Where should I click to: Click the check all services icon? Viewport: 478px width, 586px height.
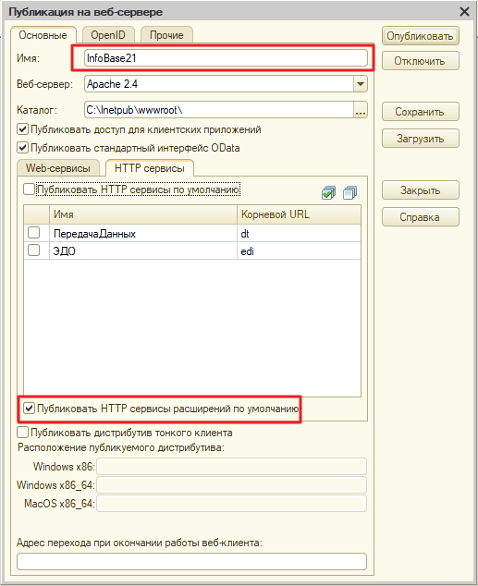tap(328, 193)
